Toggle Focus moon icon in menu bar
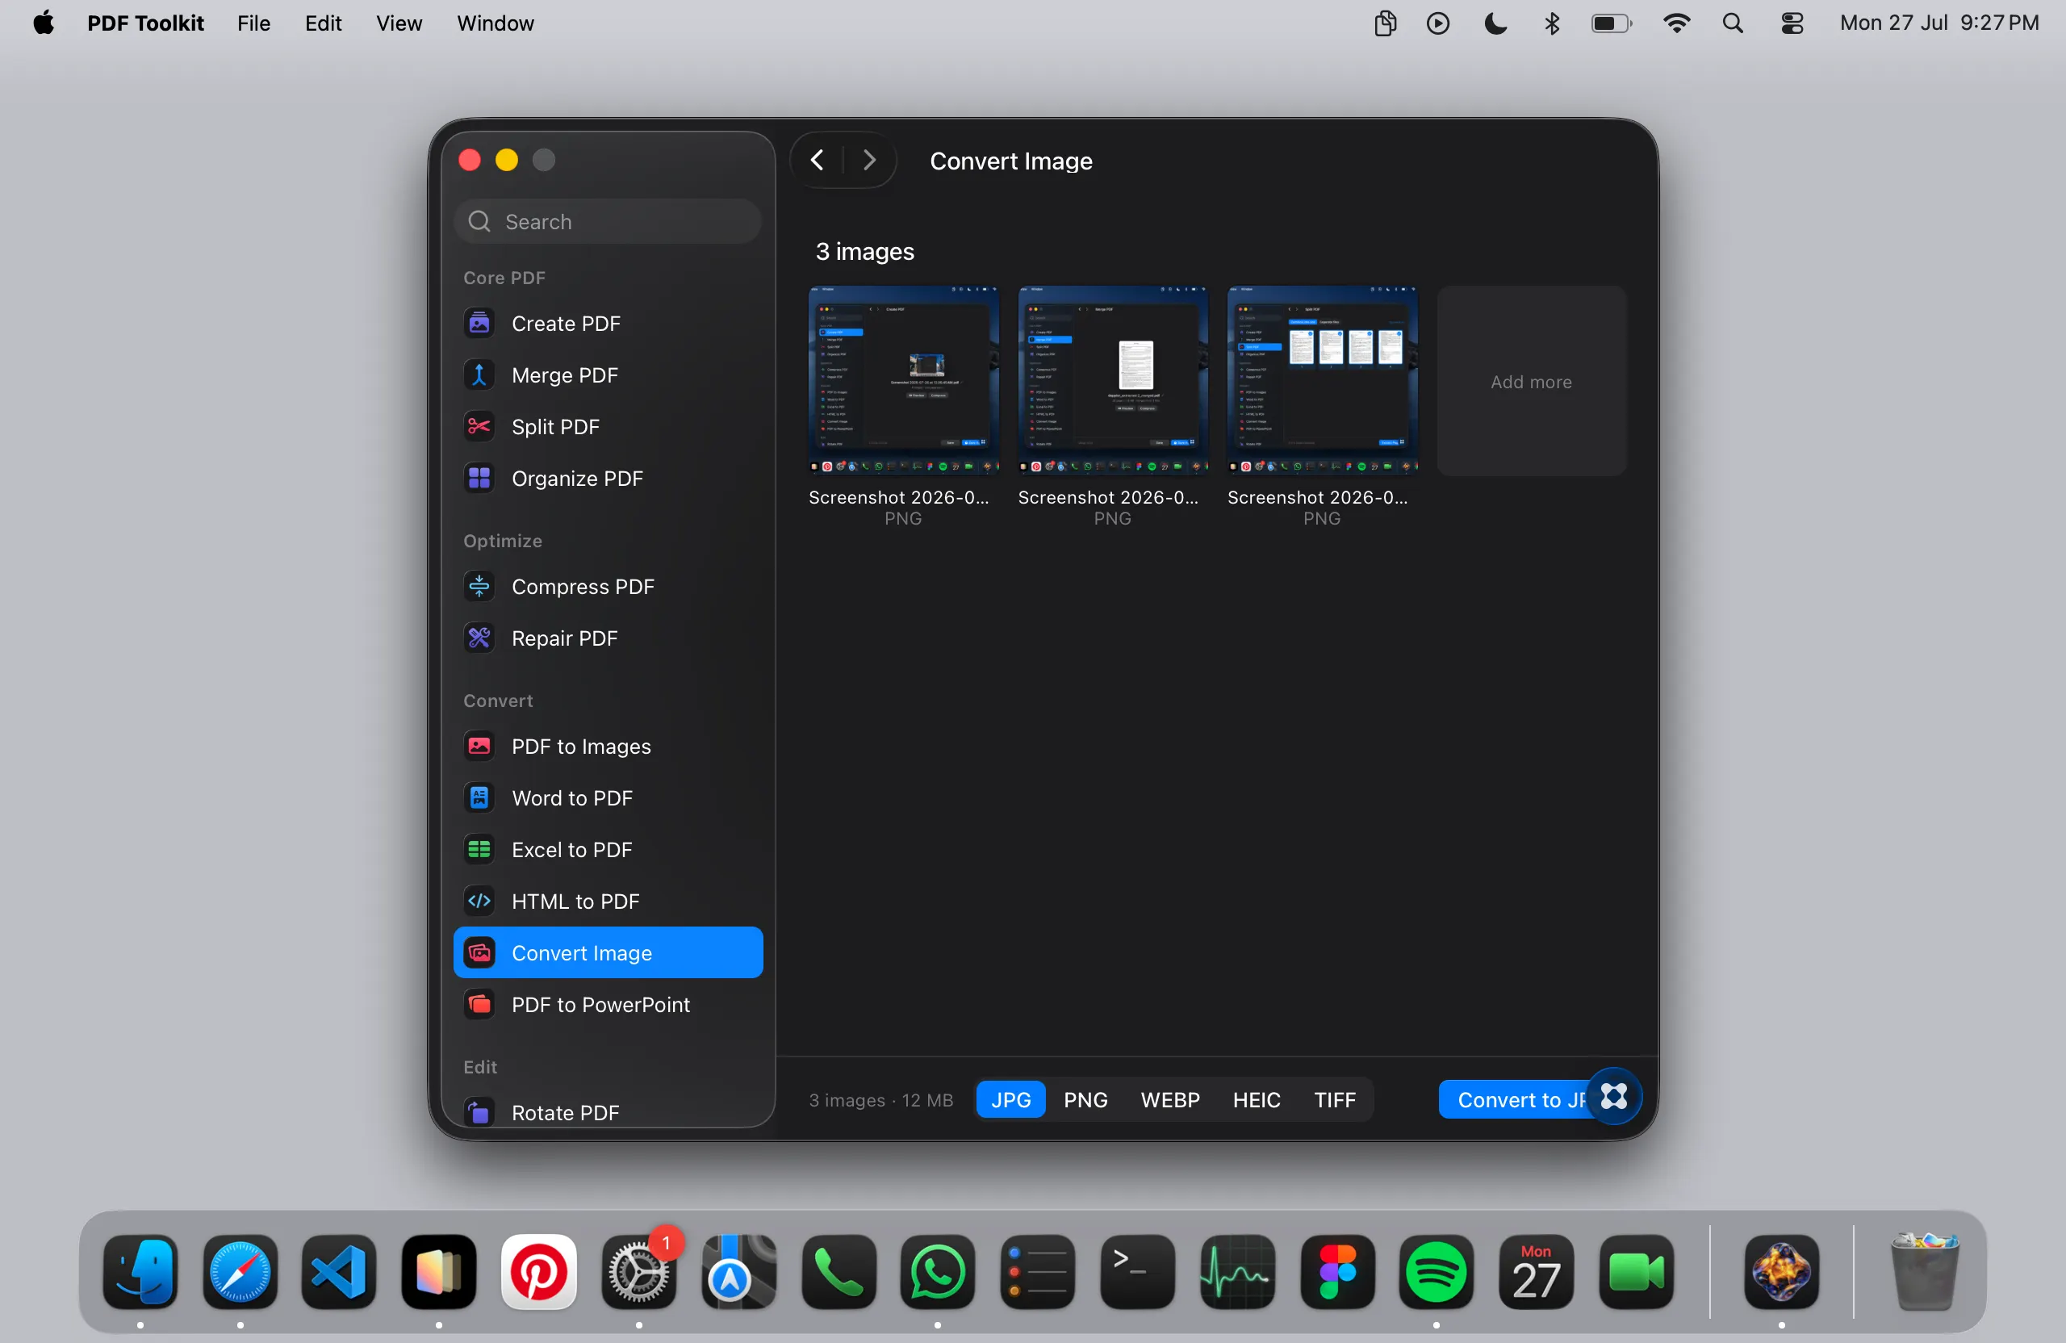Viewport: 2066px width, 1343px height. 1495,23
